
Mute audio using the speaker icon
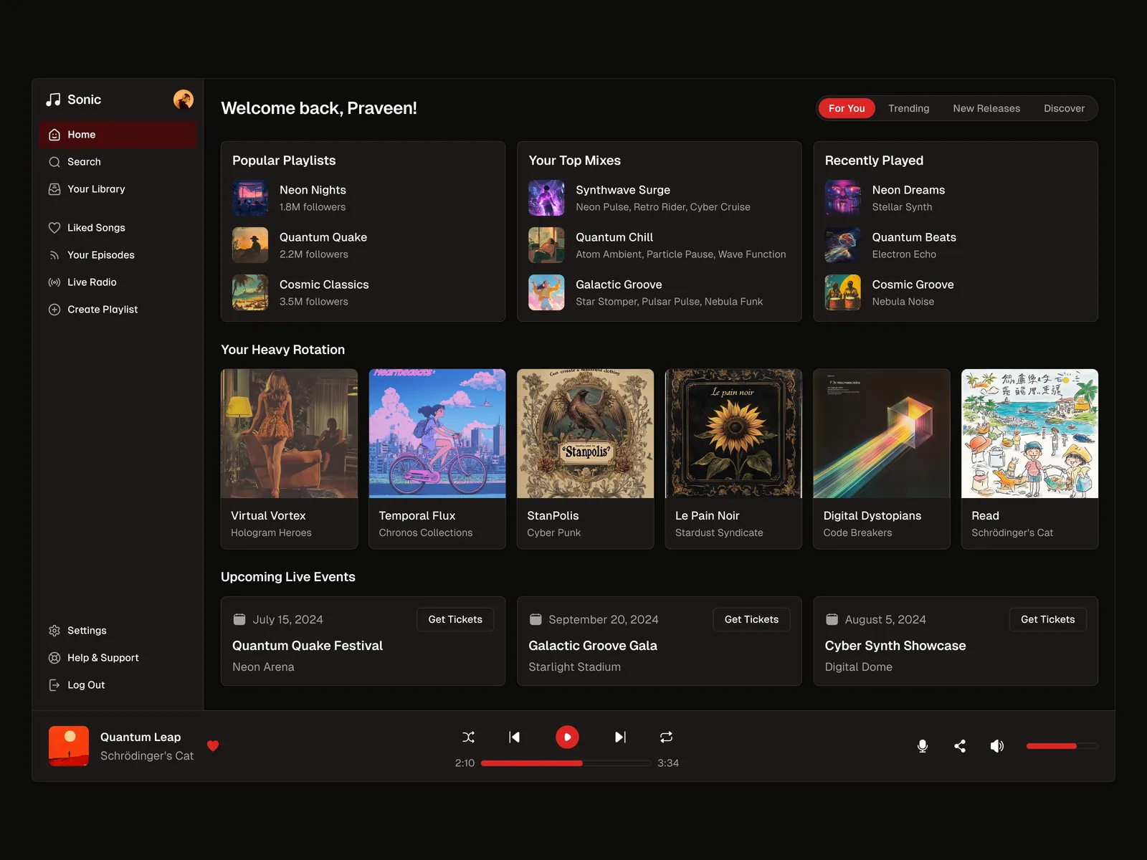click(x=996, y=746)
